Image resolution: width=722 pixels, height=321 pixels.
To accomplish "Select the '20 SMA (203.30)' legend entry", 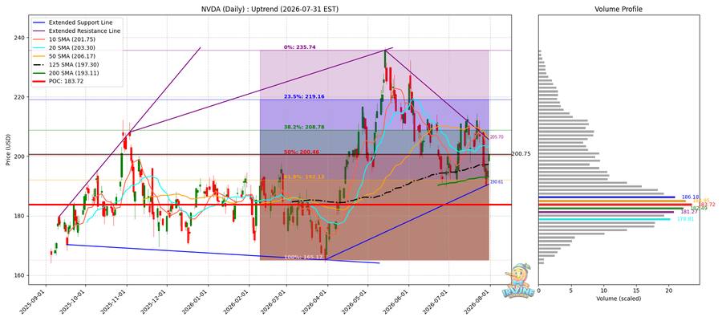I will (x=72, y=48).
